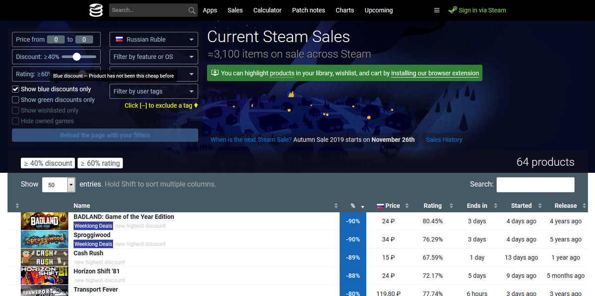Open the Sales menu
The width and height of the screenshot is (595, 296).
point(235,10)
